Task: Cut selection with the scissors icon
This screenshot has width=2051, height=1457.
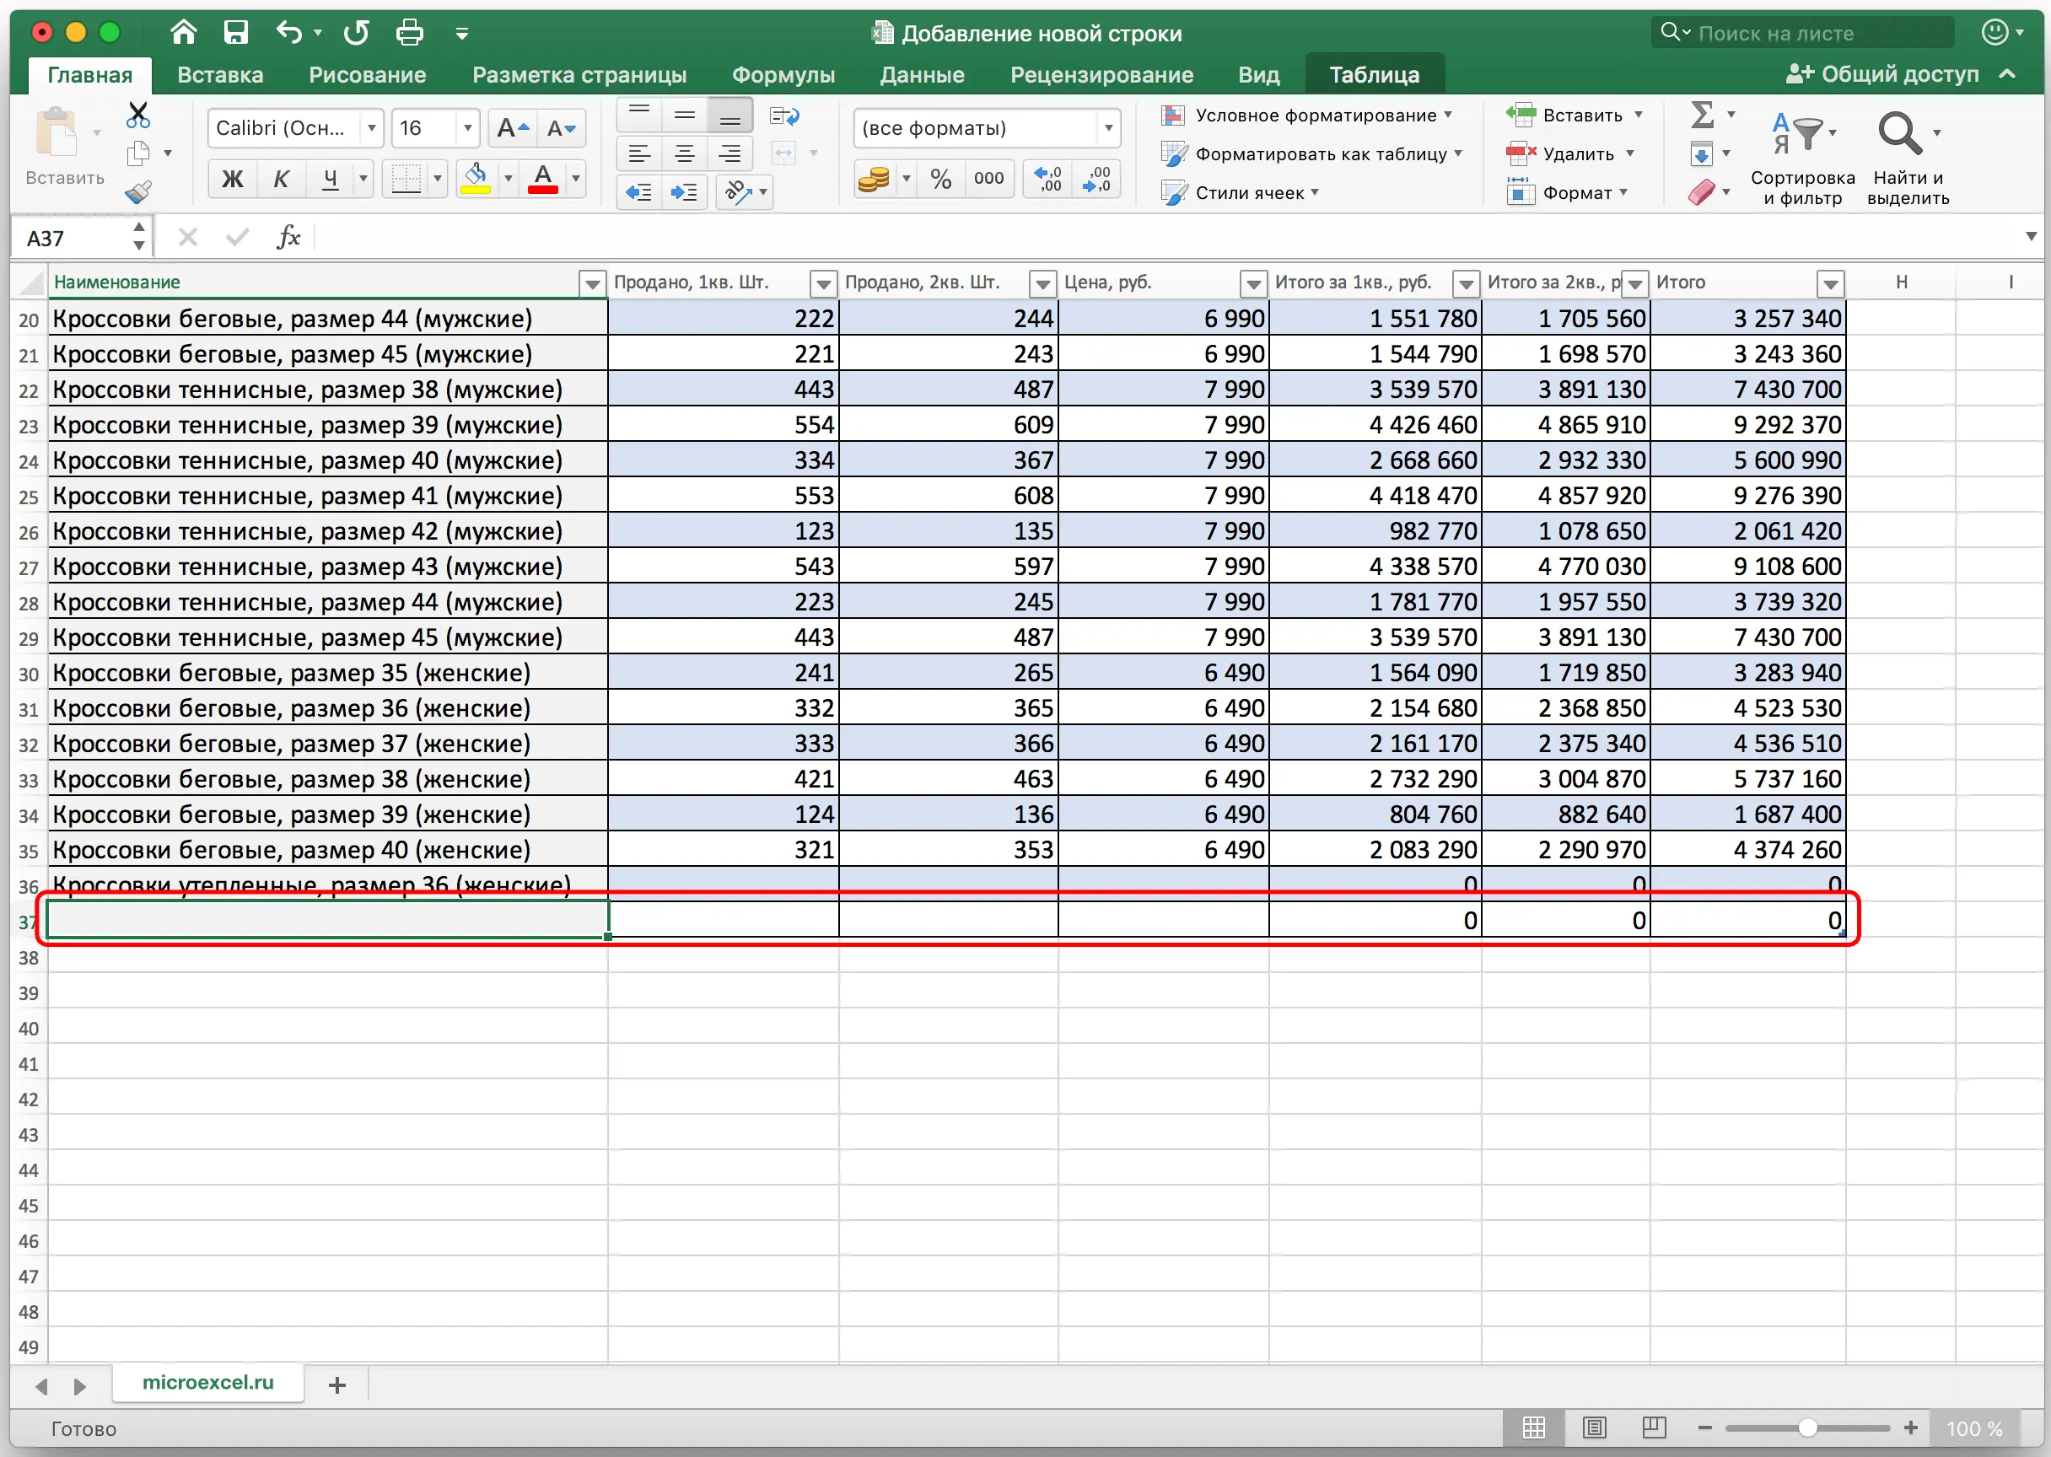Action: [138, 114]
